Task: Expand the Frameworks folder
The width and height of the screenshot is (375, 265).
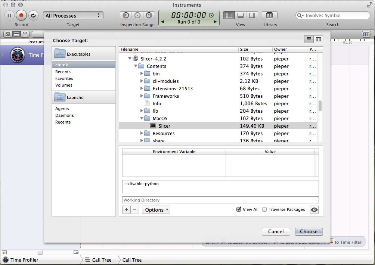Action: (142, 96)
